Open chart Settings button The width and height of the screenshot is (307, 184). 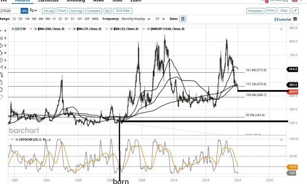pos(76,11)
